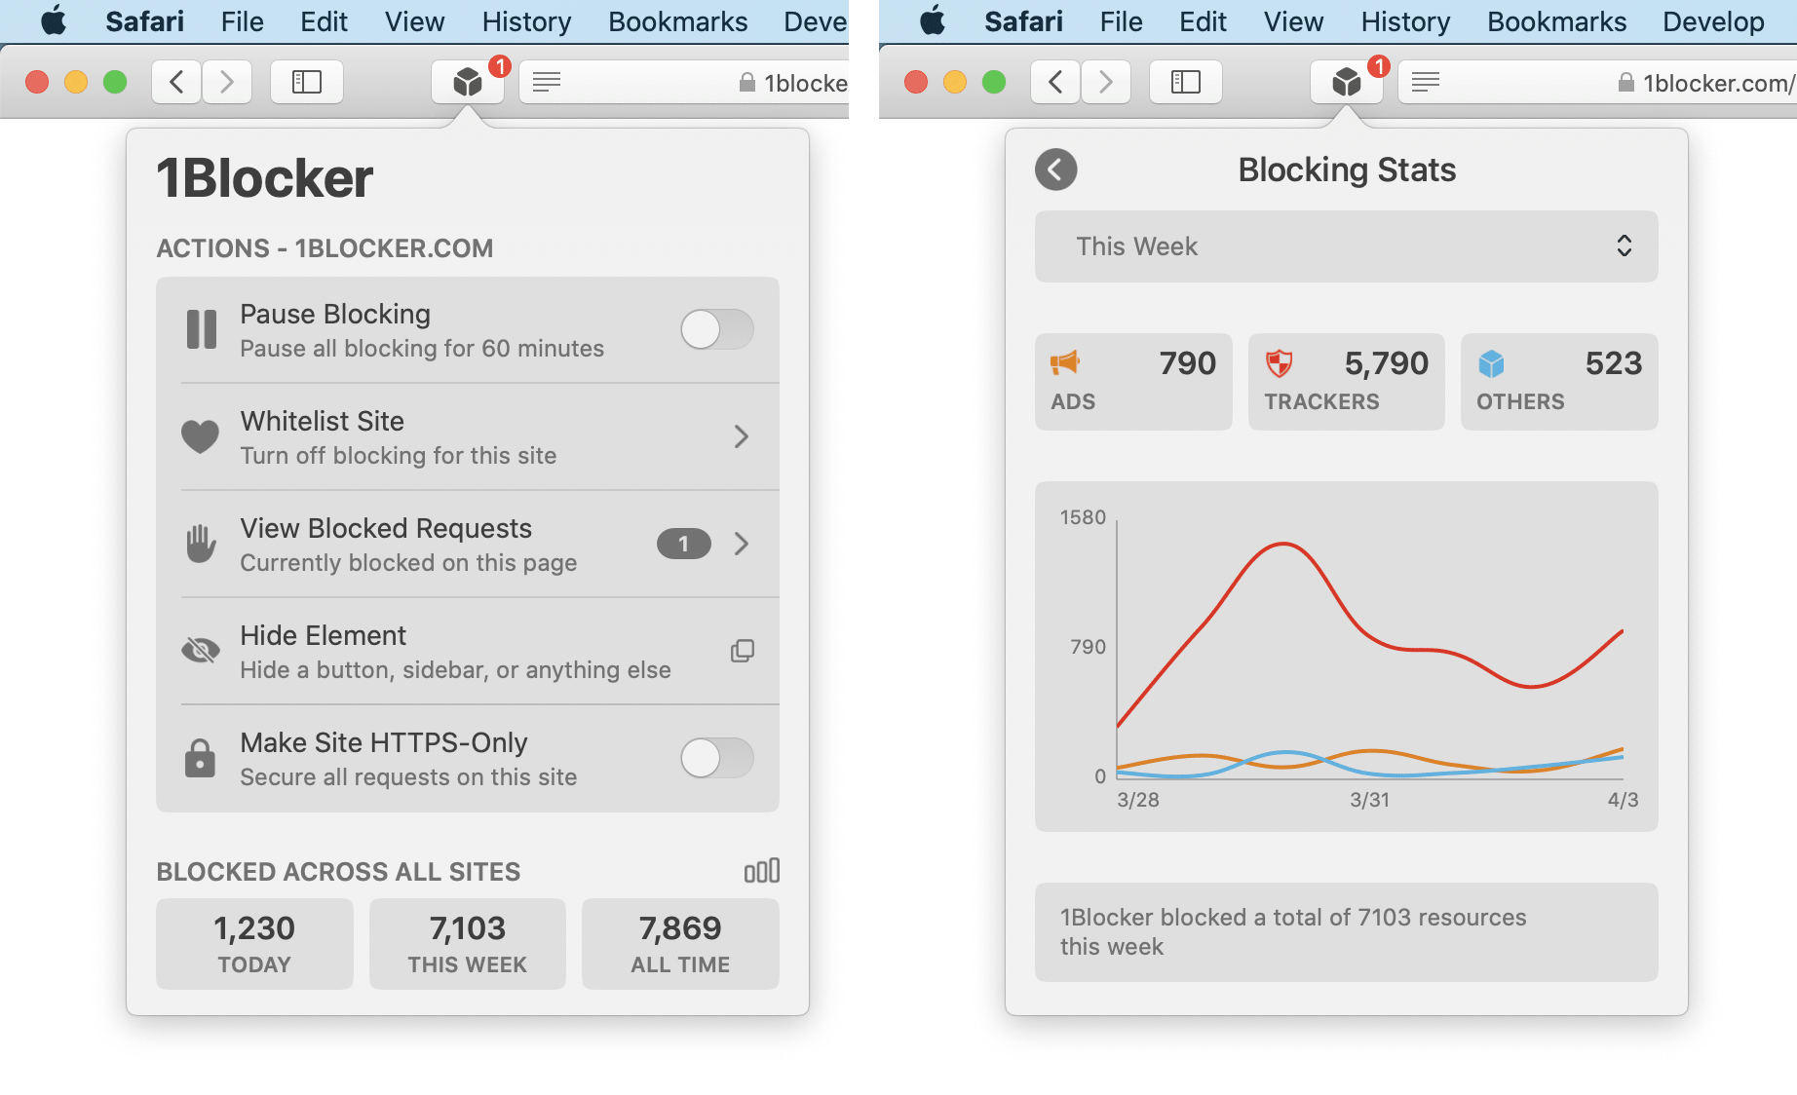Click the Hide Element row title
Screen dimensions: 1797x1095
(324, 635)
